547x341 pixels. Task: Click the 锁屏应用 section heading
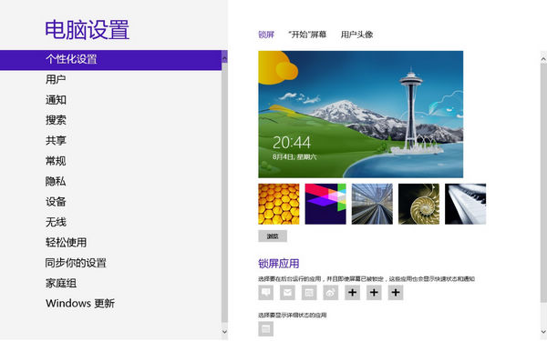click(279, 264)
